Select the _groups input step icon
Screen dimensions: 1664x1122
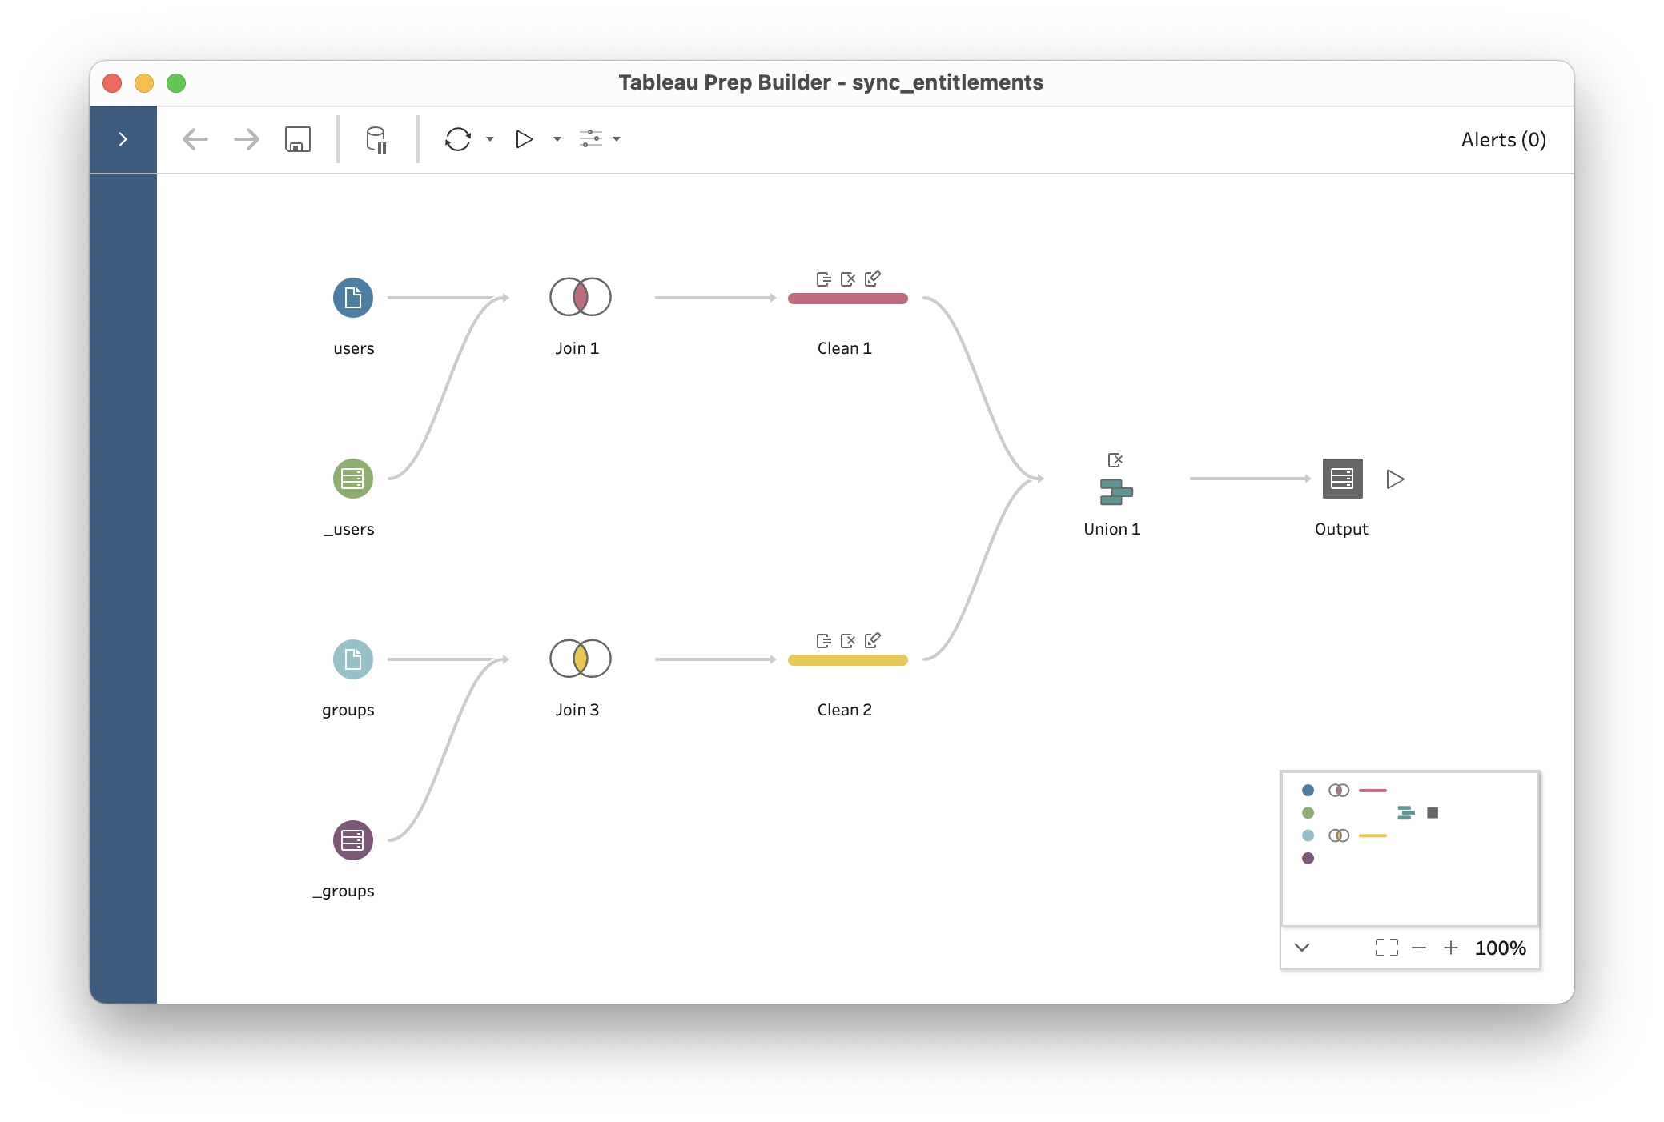352,840
